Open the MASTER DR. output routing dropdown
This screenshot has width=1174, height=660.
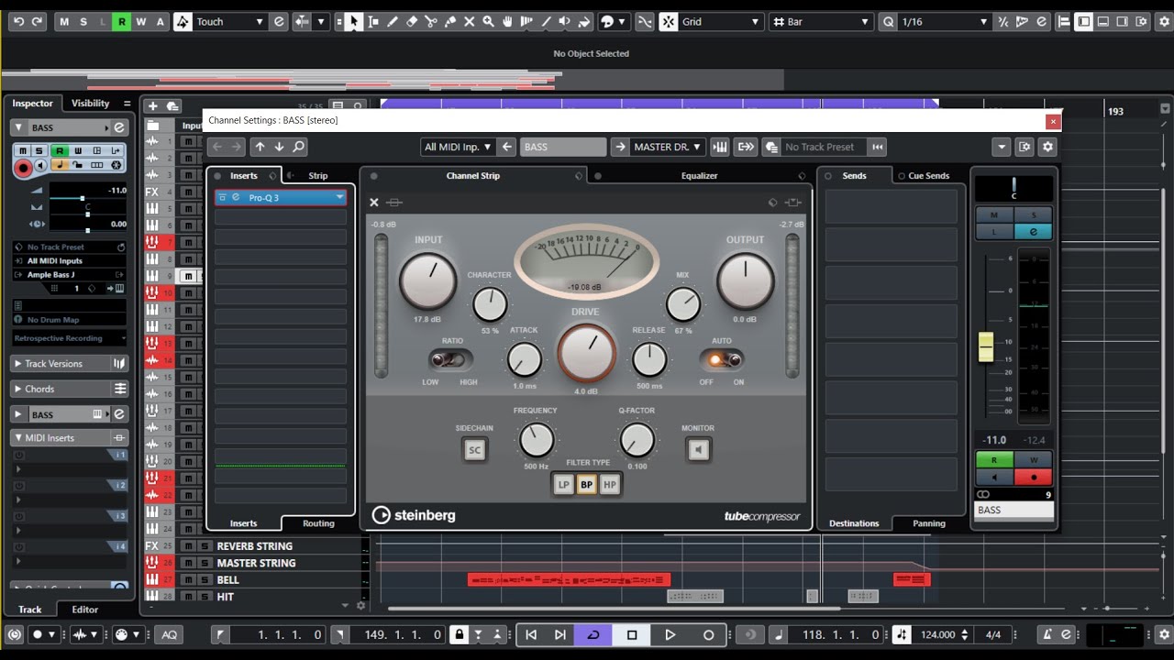[668, 147]
